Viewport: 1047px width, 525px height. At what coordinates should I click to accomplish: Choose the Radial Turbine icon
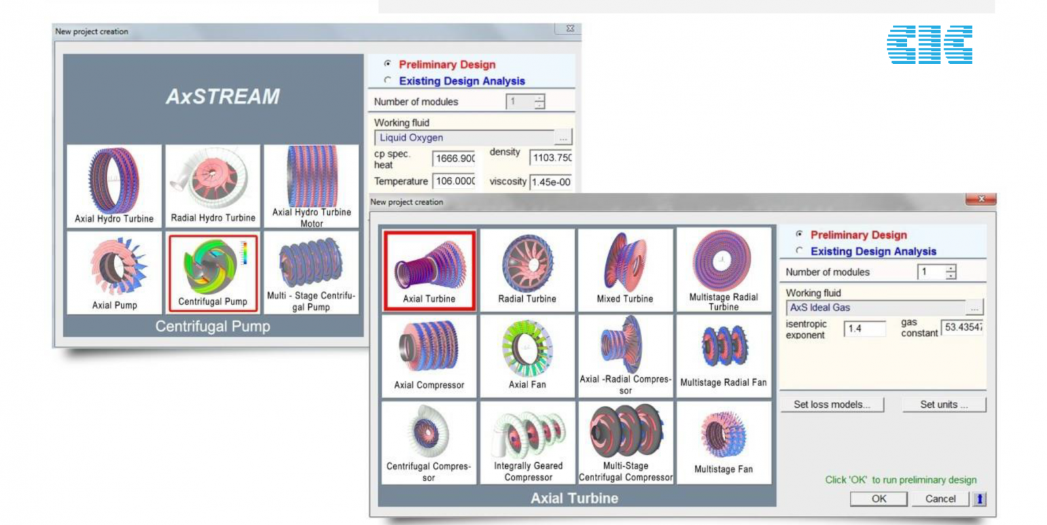click(527, 270)
